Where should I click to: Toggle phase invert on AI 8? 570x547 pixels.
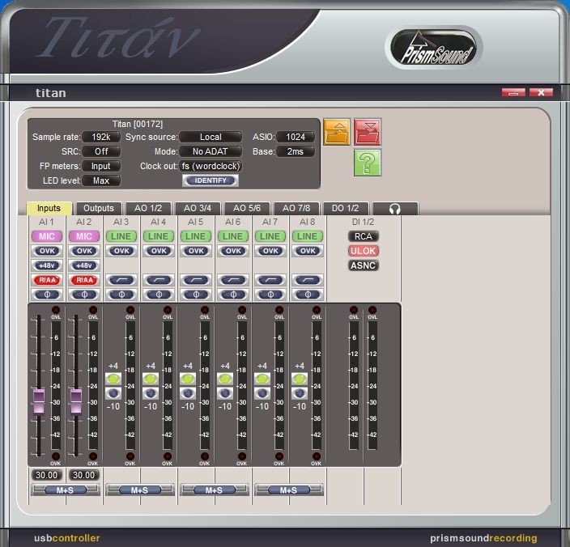pos(308,295)
